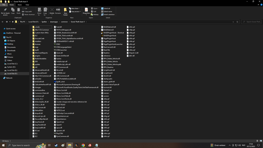The height and width of the screenshot is (148, 263).
Task: Click the Up one level arrow
Action: point(13,22)
